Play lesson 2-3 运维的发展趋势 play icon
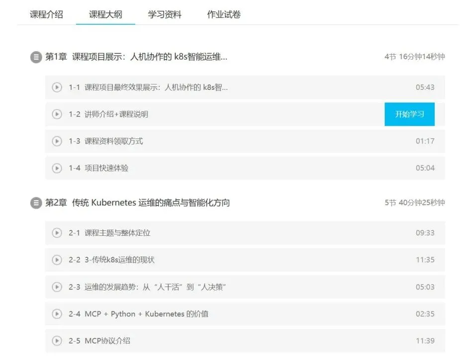The width and height of the screenshot is (462, 358). pos(57,287)
